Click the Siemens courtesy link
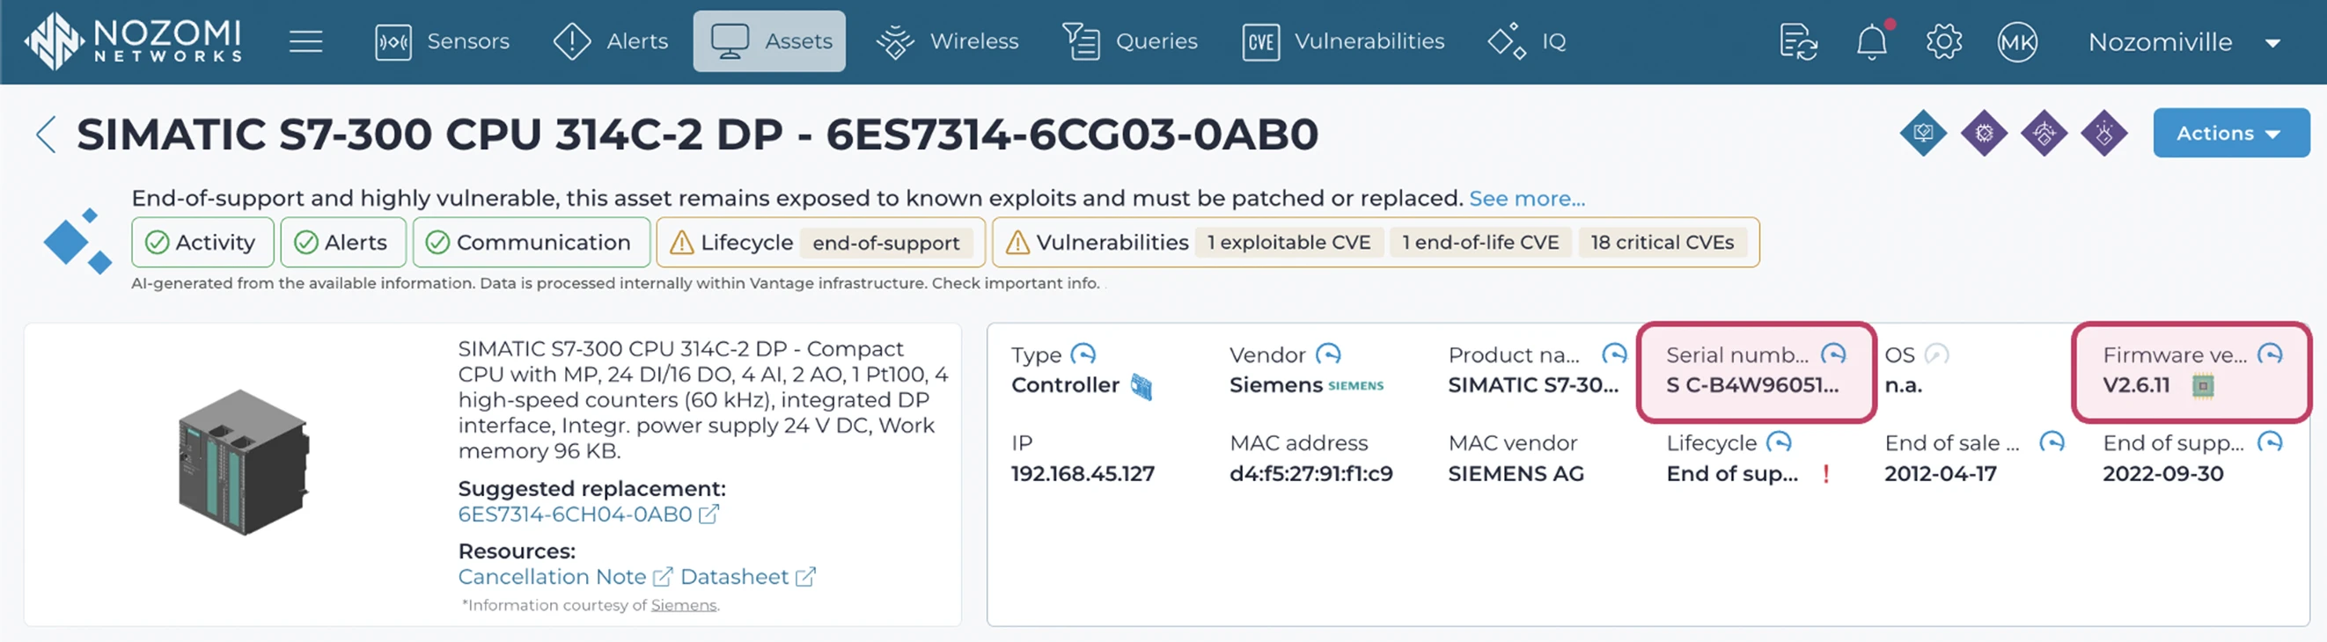Screen dimensions: 2327x642 tap(684, 606)
